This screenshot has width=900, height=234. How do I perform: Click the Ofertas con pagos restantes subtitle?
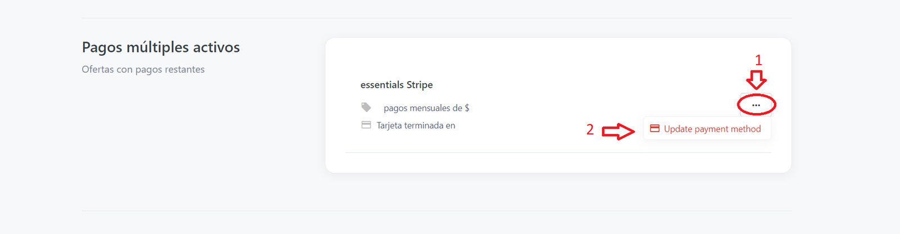[143, 69]
